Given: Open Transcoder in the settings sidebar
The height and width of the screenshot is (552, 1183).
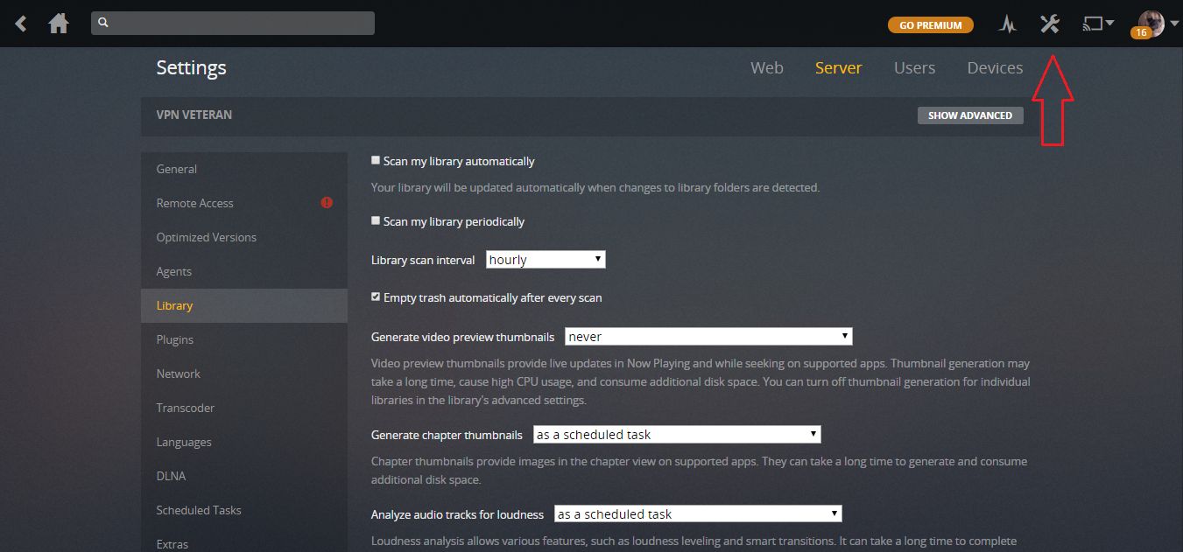Looking at the screenshot, I should [244, 408].
